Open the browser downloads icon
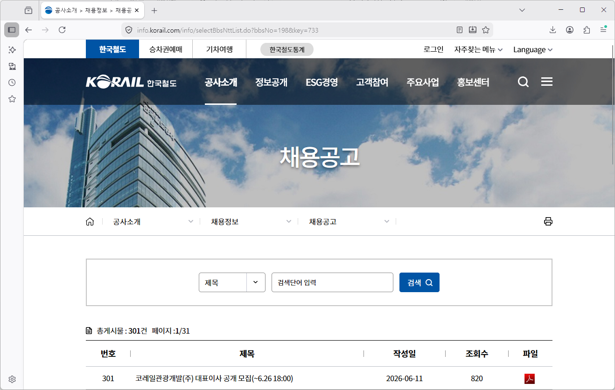 [553, 30]
